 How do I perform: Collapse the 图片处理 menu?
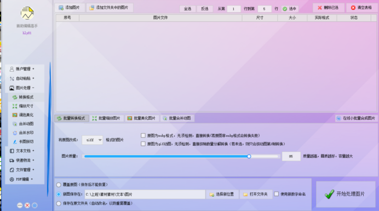pyautogui.click(x=33, y=88)
